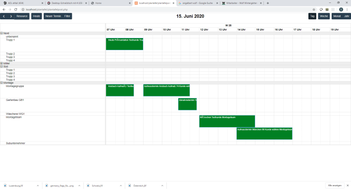Reload the page
The width and height of the screenshot is (351, 190).
tap(16, 9)
